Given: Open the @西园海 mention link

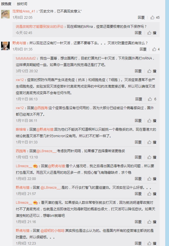Looking at the screenshot, I should 41,108.
